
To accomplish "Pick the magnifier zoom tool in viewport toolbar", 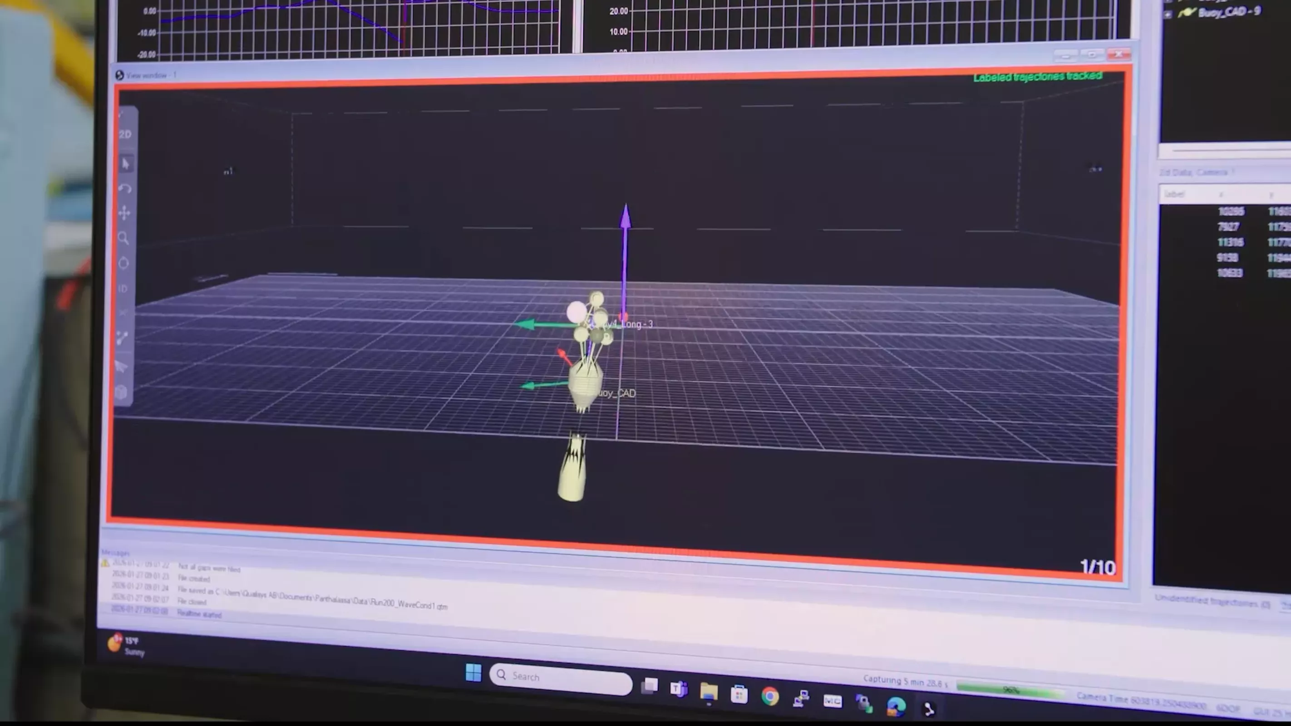I will (123, 238).
